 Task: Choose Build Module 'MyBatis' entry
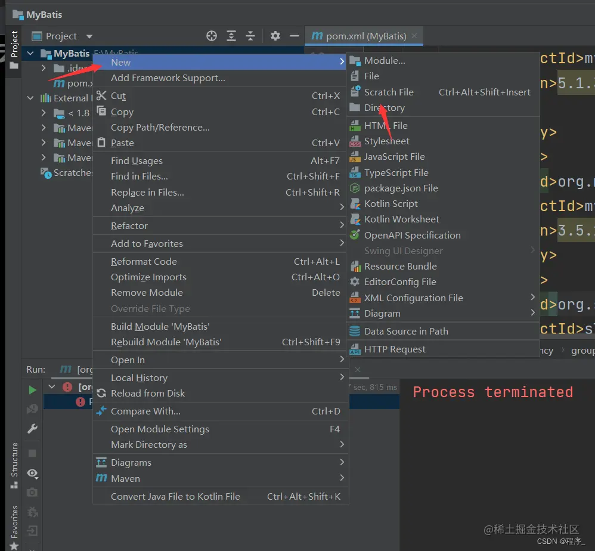click(220, 326)
